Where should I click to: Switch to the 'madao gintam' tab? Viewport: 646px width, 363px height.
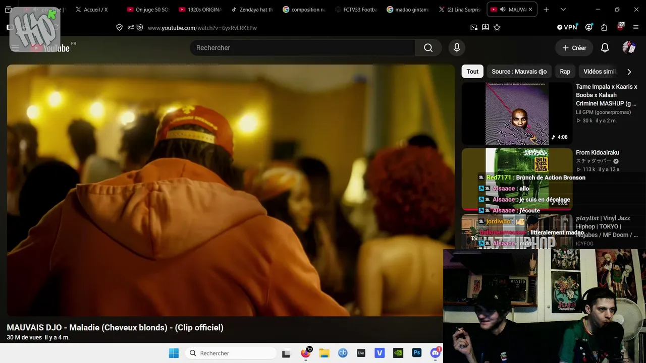[x=408, y=10]
